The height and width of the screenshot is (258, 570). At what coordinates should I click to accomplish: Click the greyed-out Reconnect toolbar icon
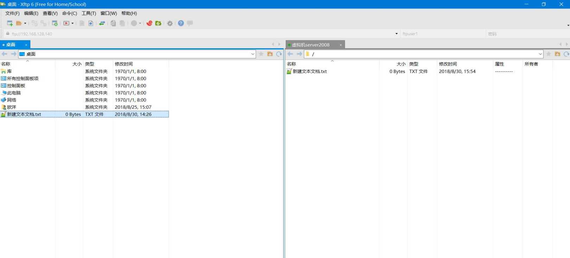[34, 23]
